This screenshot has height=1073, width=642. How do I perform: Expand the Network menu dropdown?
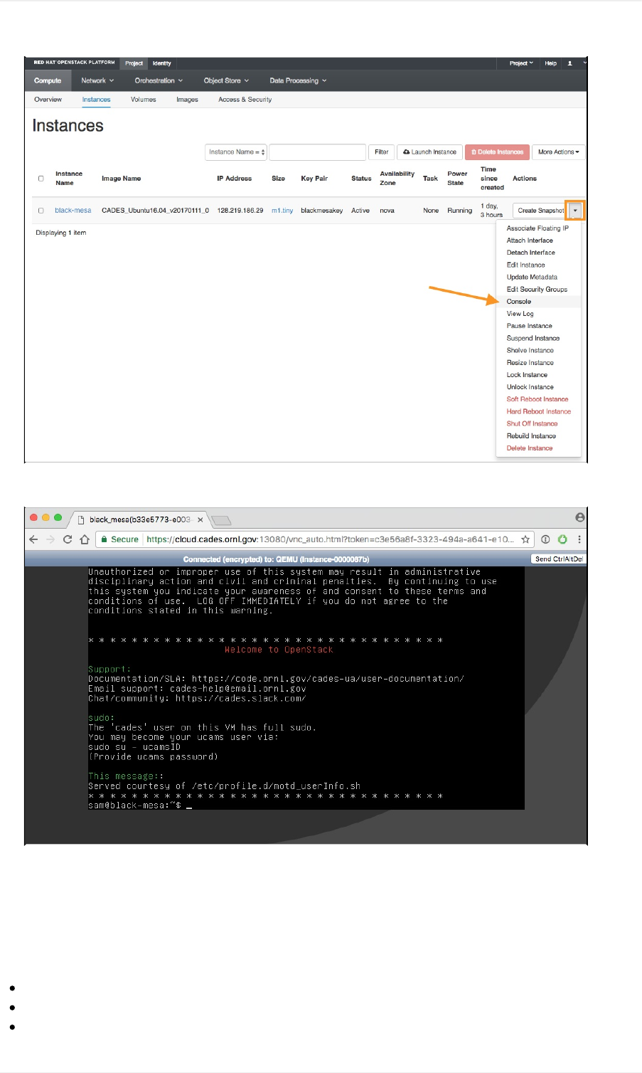(x=97, y=81)
